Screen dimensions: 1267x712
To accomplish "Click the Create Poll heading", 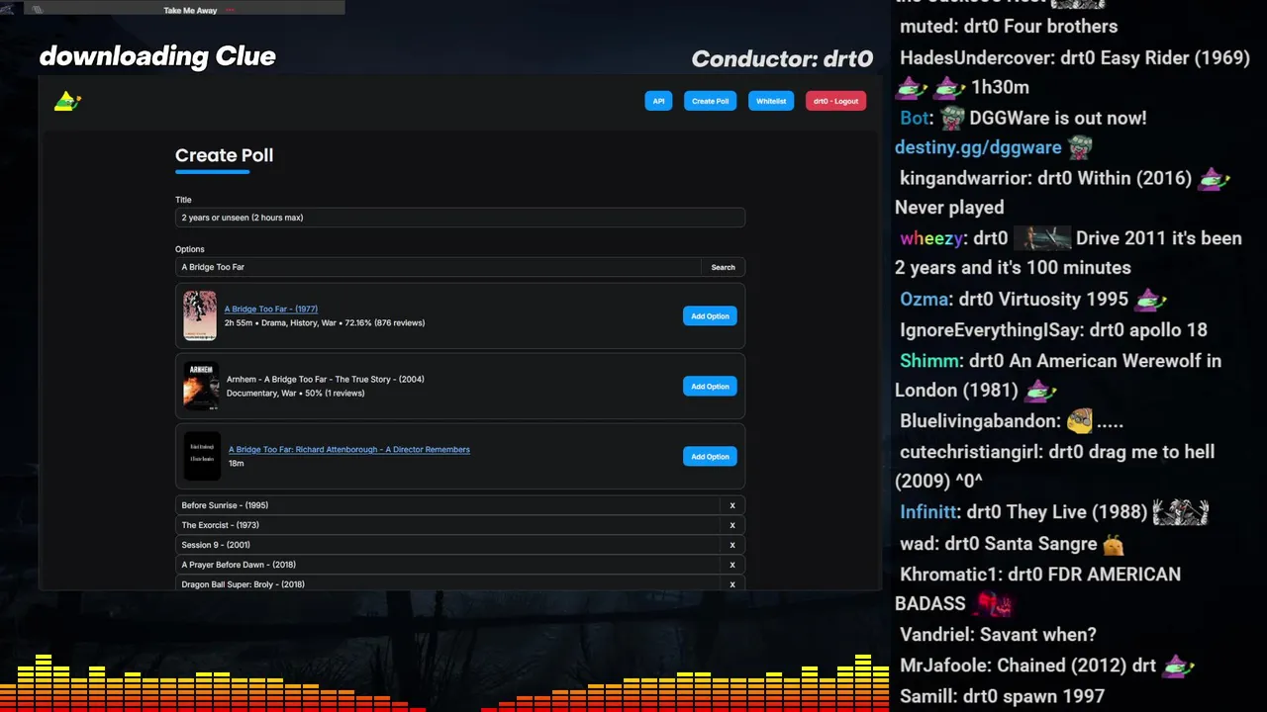I will pyautogui.click(x=224, y=155).
